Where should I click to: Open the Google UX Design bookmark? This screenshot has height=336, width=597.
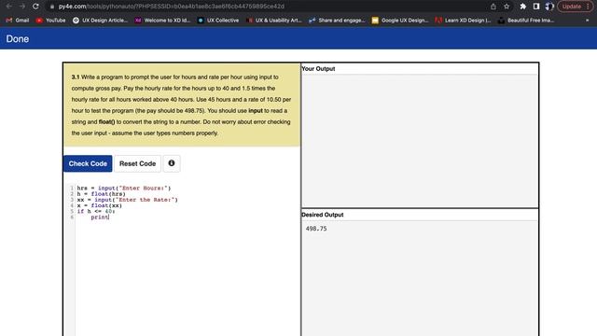400,21
